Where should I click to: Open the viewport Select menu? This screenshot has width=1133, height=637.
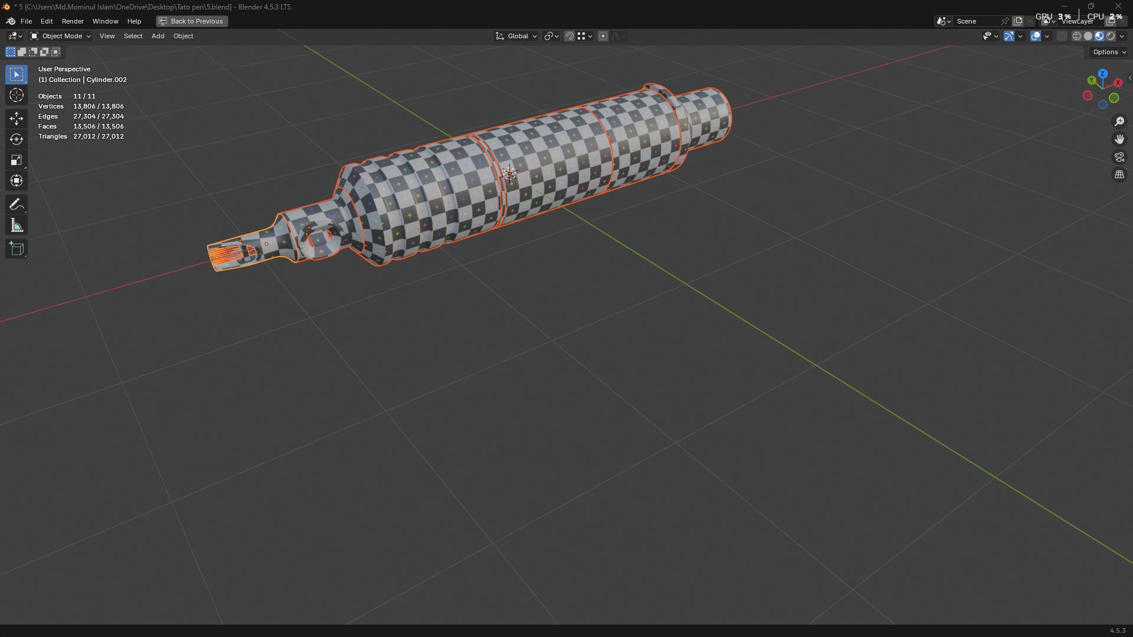point(133,36)
